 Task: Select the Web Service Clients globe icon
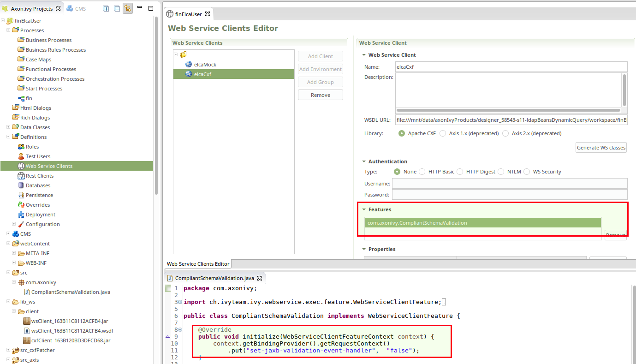(x=21, y=166)
